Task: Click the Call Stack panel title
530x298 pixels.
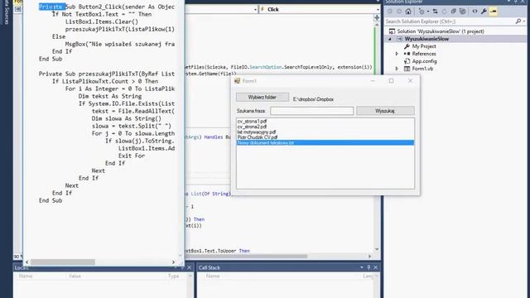Action: [210, 267]
